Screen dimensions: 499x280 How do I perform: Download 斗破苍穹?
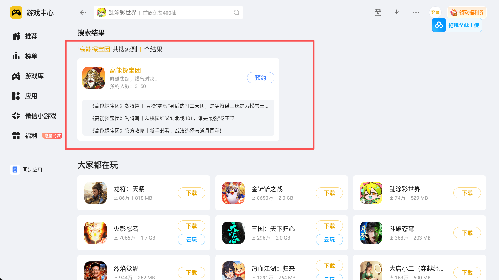click(467, 233)
